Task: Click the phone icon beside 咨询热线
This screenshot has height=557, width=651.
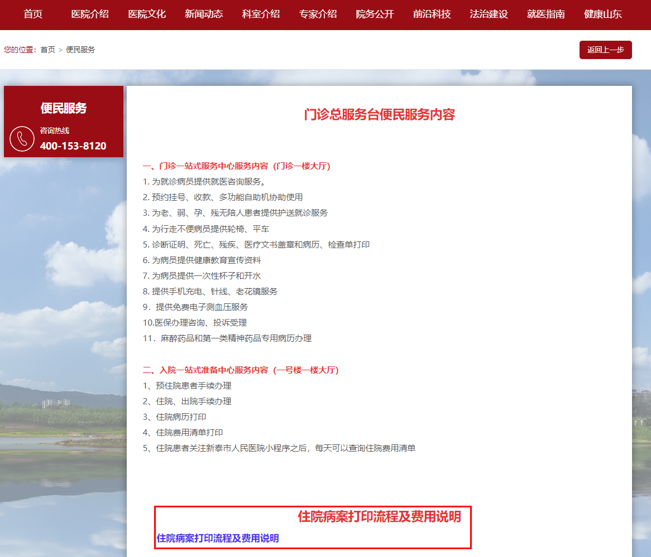Action: 22,138
